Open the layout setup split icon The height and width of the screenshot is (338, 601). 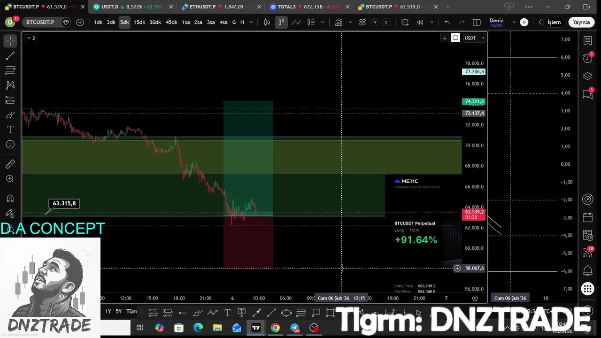[x=477, y=23]
